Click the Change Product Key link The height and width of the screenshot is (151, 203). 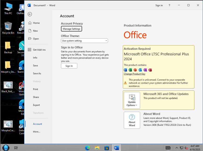[x=134, y=74]
